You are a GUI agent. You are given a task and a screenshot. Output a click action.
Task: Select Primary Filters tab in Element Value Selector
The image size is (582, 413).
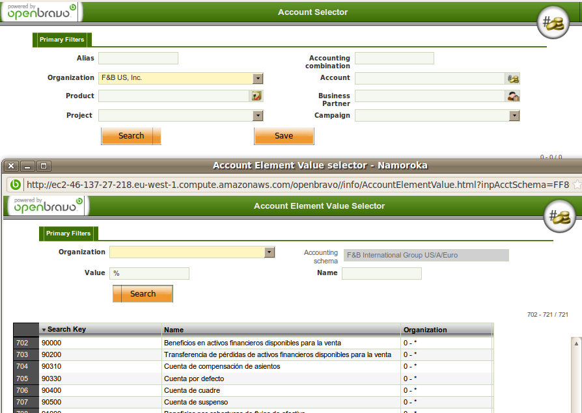click(x=68, y=233)
